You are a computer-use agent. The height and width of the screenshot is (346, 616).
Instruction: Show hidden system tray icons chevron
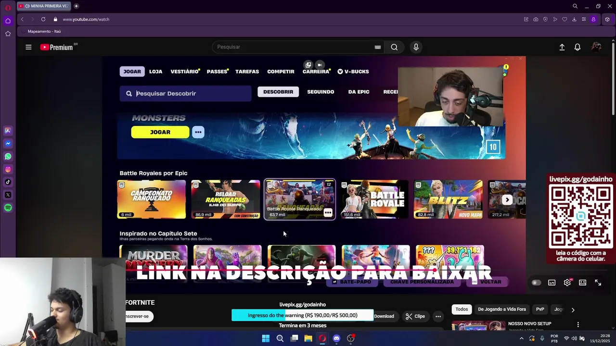click(x=521, y=338)
